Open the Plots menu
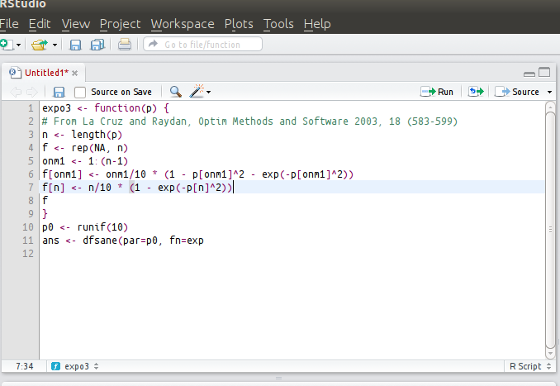Image resolution: width=560 pixels, height=386 pixels. click(239, 24)
